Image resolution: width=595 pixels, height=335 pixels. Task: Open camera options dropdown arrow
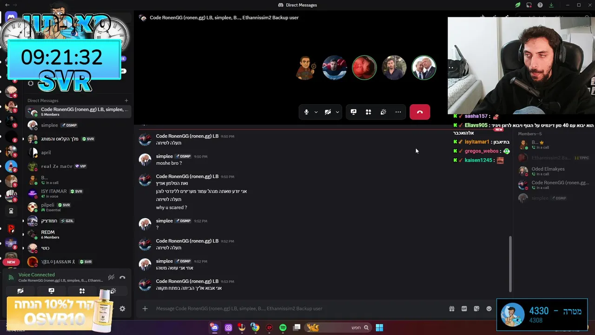click(337, 112)
